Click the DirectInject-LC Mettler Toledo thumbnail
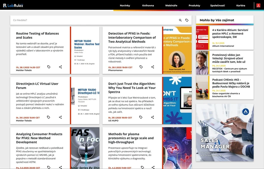Viewport: 264px width, 169px height. point(85,100)
